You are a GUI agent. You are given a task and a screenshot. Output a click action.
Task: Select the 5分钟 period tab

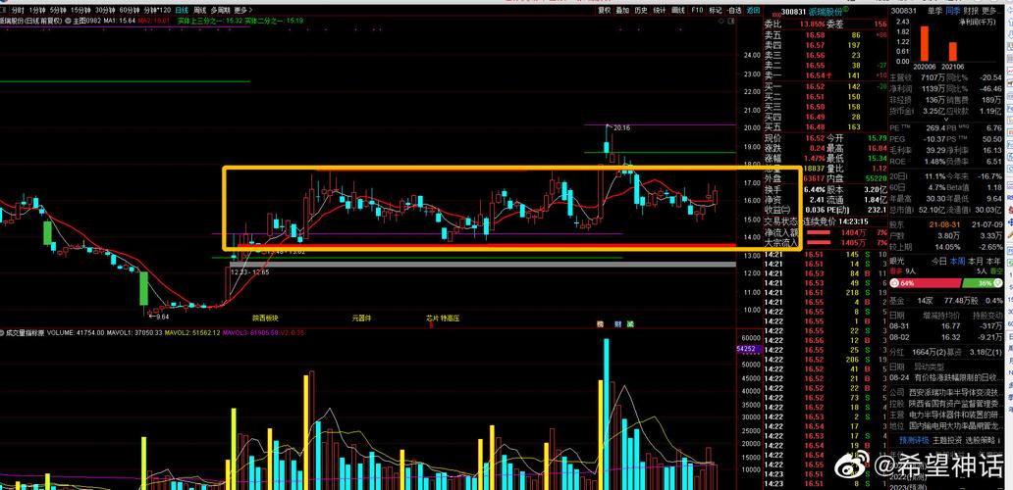58,11
